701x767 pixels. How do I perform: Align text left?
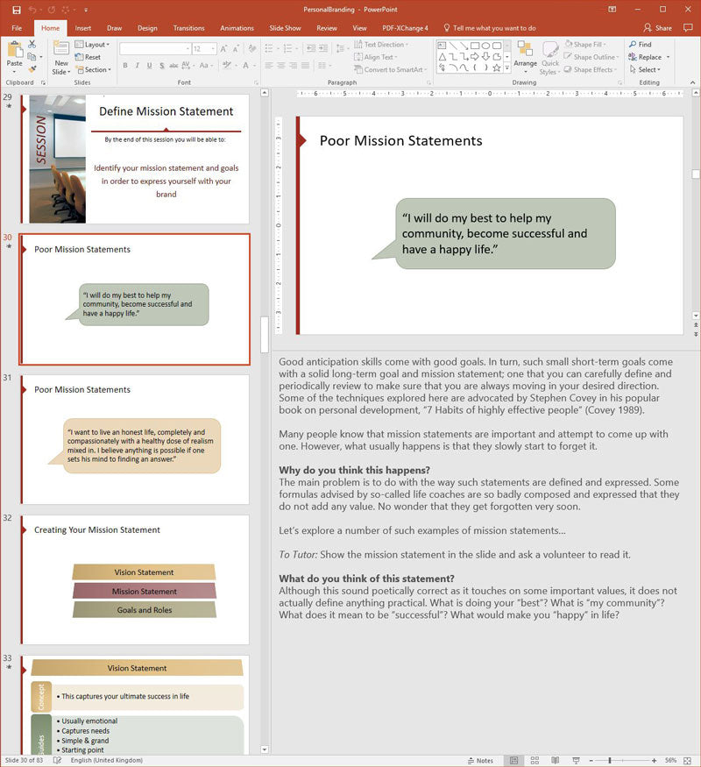[269, 65]
